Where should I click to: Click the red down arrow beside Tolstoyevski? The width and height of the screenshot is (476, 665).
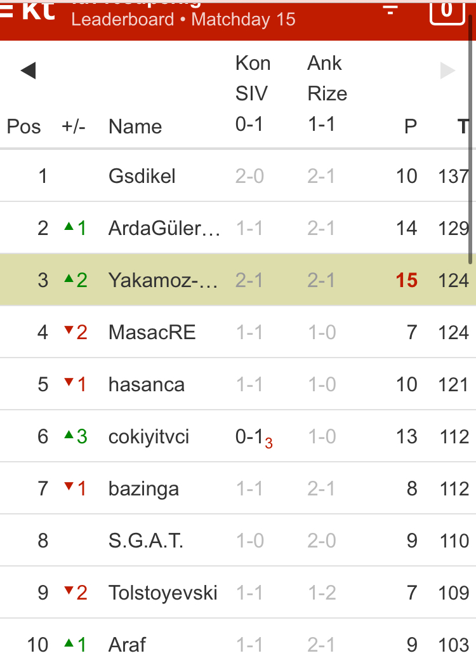[69, 592]
